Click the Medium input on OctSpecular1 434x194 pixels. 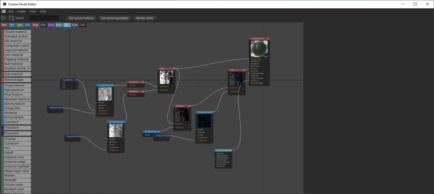point(255,80)
